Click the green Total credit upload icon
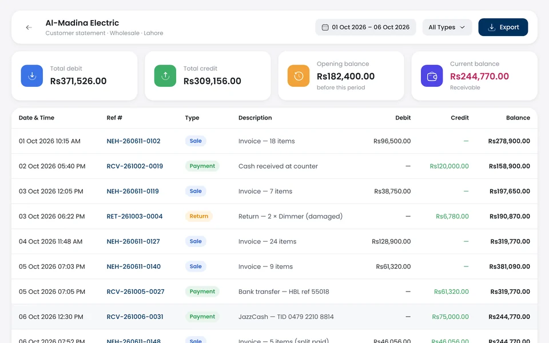Viewport: 549px width, 343px height. click(165, 75)
